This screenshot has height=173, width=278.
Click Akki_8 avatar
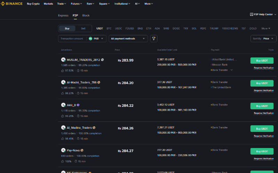[63, 105]
